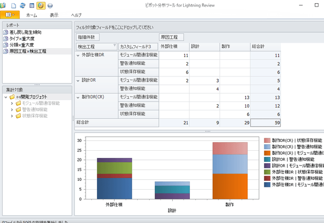Click the table grid icon in quick toolbar
Screen dimensions: 324x223
click(31, 6)
